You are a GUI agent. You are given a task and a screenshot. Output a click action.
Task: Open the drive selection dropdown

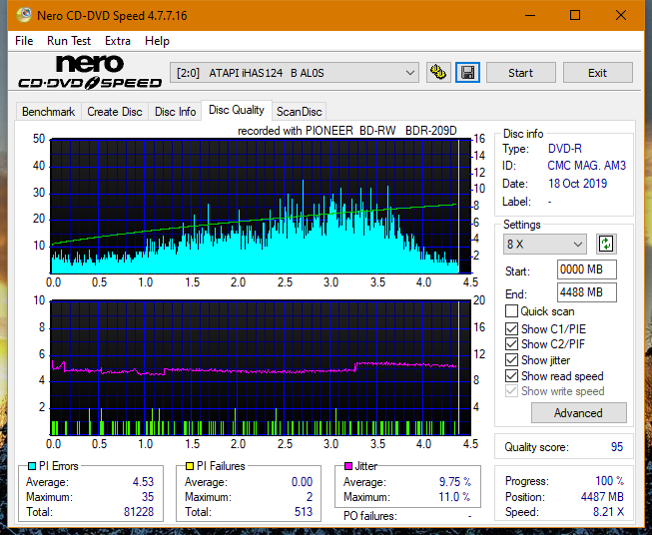(295, 73)
